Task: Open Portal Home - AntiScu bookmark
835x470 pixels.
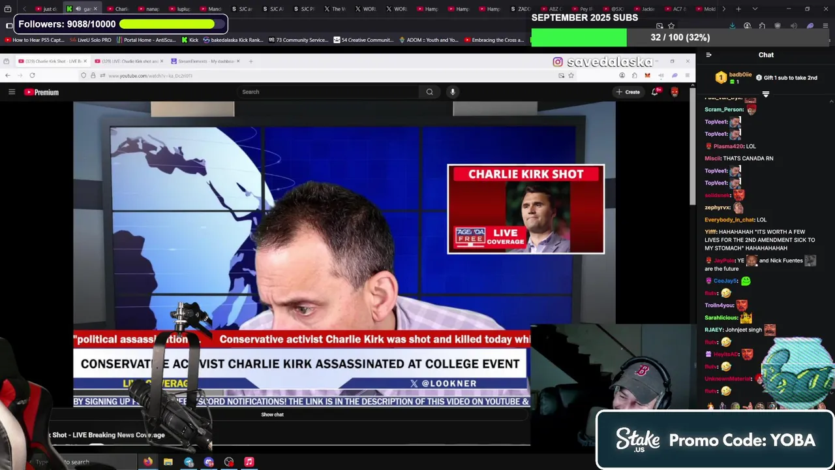Action: 146,40
